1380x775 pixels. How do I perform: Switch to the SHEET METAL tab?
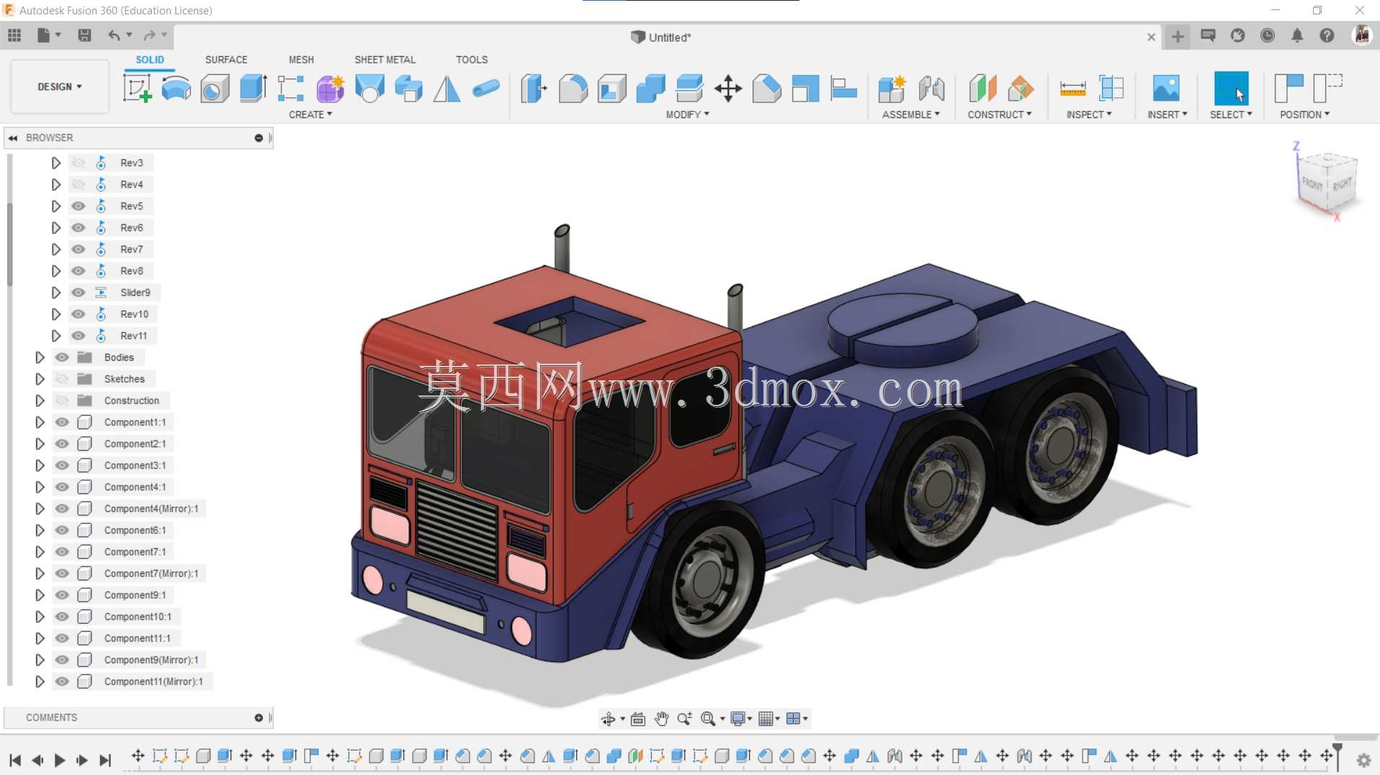385,60
